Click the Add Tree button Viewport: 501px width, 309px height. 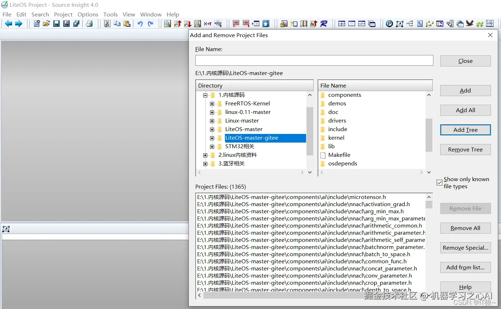pyautogui.click(x=465, y=130)
